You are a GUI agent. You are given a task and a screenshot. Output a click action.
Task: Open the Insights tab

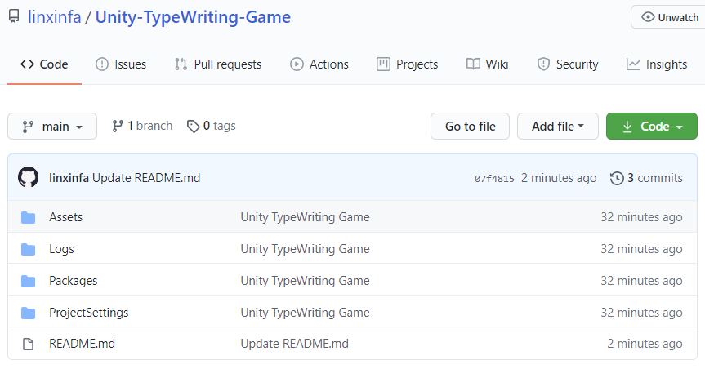click(x=657, y=64)
